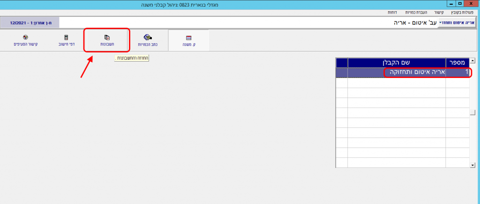Click the מספר column header
Viewport: 480px width, 204px height.
point(457,63)
